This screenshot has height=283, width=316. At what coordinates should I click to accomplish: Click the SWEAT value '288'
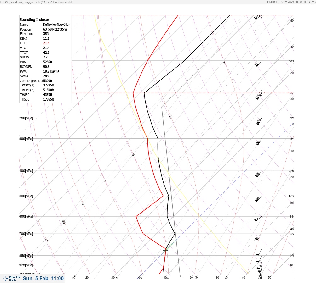(46, 76)
